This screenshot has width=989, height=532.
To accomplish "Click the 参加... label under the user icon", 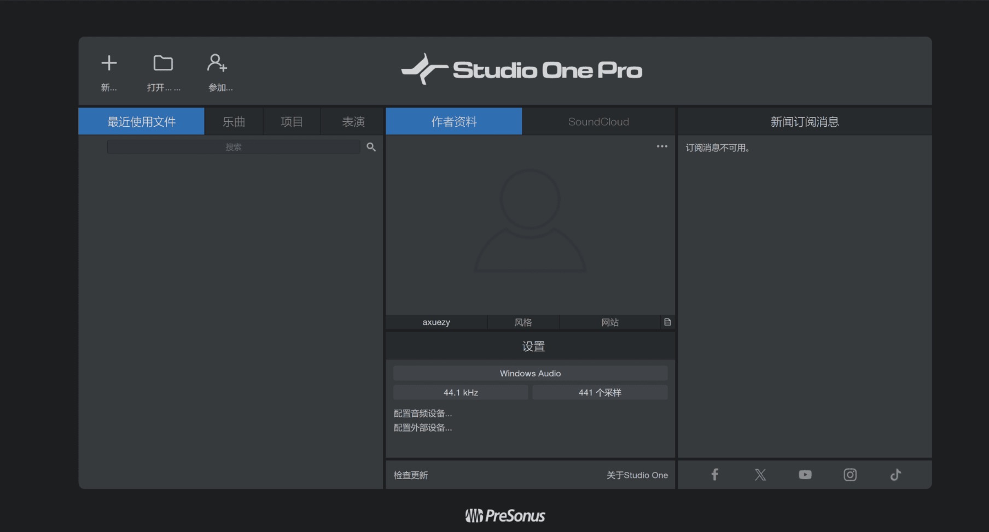I will point(220,87).
